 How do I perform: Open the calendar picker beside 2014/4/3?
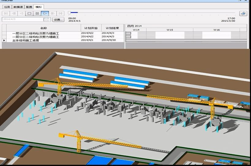tap(46, 20)
